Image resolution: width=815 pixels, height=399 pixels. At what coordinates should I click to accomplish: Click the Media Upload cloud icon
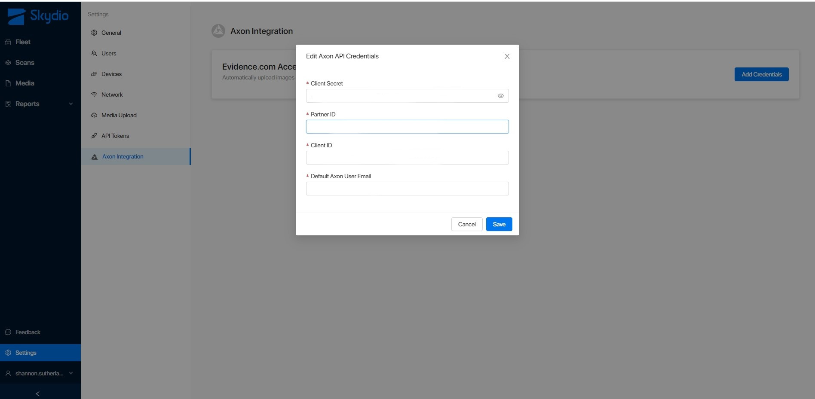click(94, 115)
